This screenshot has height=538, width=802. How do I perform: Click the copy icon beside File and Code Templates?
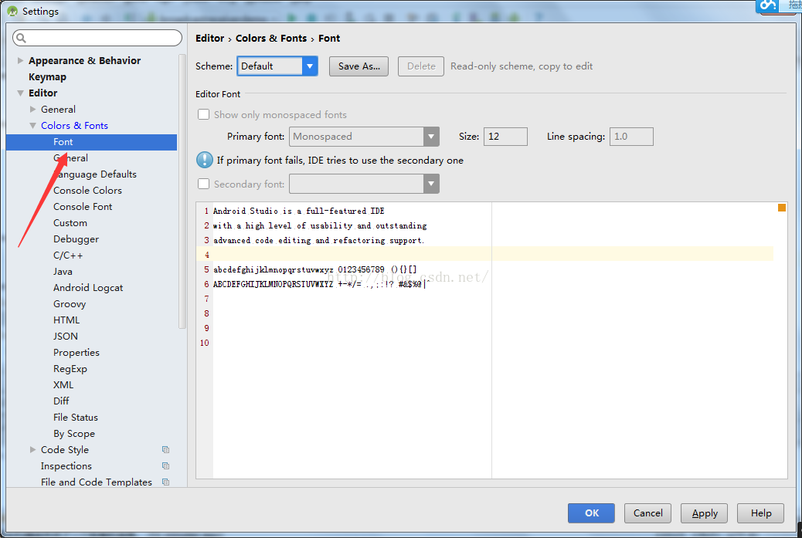[x=165, y=482]
